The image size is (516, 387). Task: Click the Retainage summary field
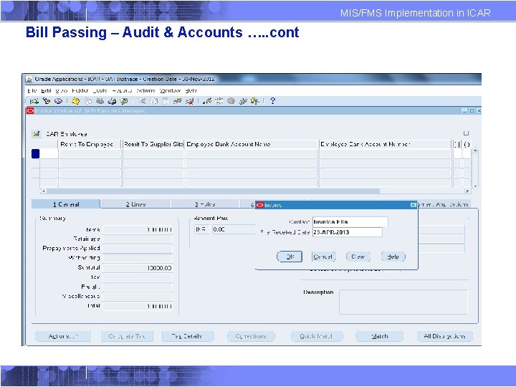point(138,239)
